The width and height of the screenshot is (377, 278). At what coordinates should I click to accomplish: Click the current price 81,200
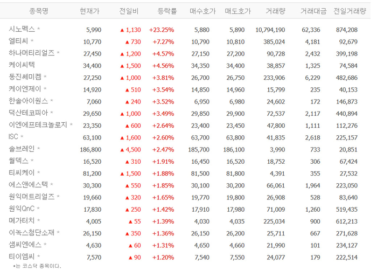(92, 173)
